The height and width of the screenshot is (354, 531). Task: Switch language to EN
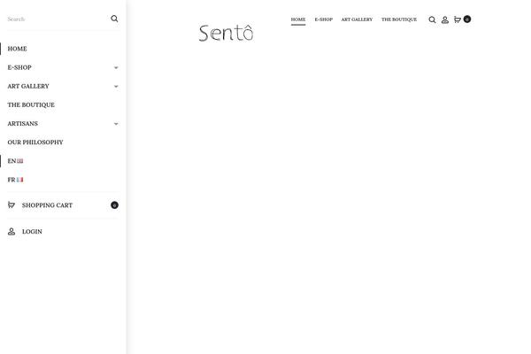coord(12,161)
